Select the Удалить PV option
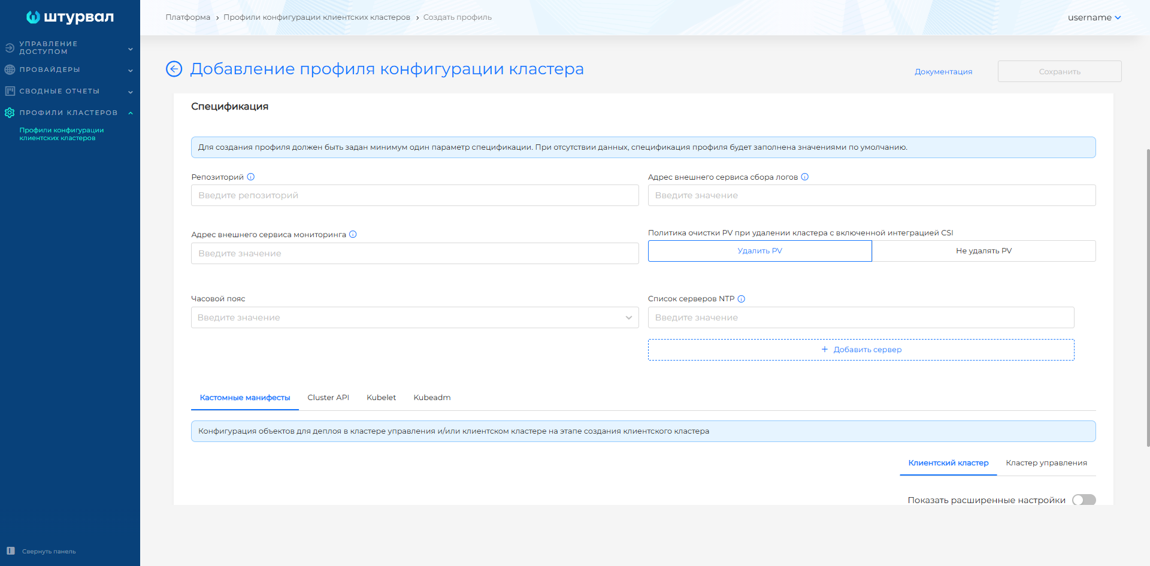The width and height of the screenshot is (1150, 566). coord(760,251)
